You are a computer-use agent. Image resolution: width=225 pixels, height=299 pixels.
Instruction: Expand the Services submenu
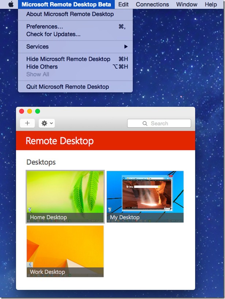[x=75, y=46]
